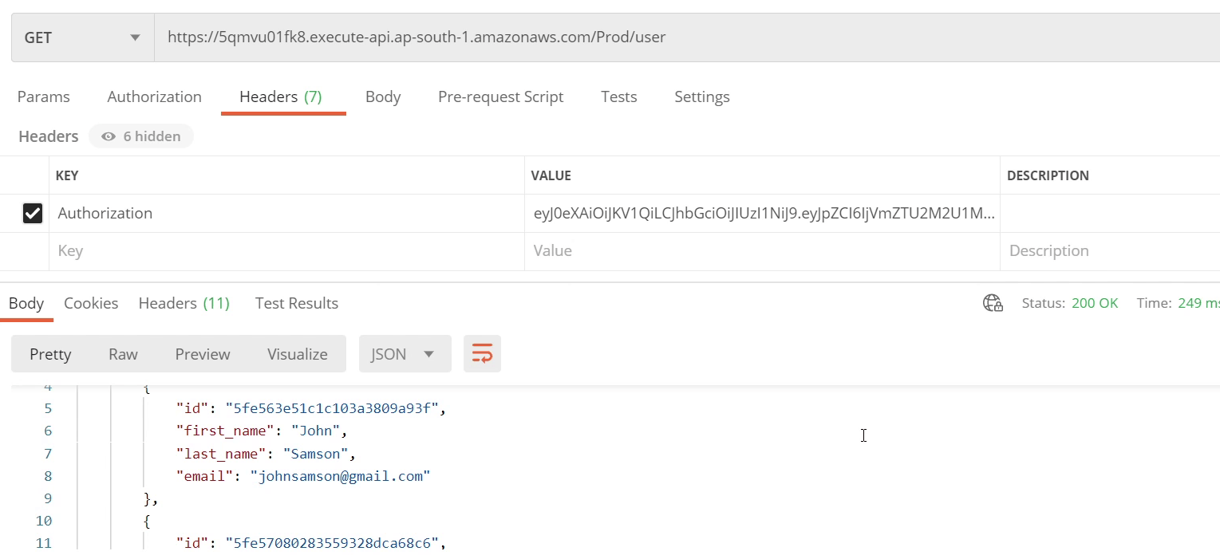Uncheck the Authorization header checkbox
The width and height of the screenshot is (1220, 555).
click(x=33, y=213)
